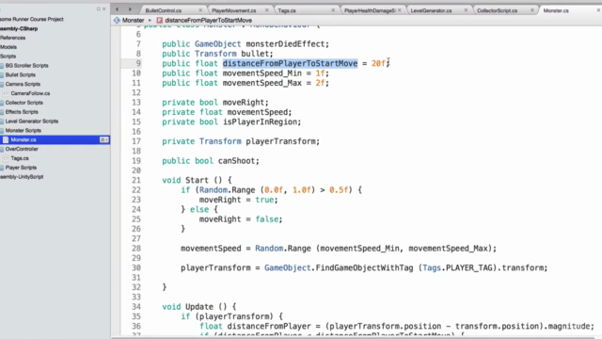Open the Monster class breadcrumb dropdown
The height and width of the screenshot is (339, 602).
pos(133,21)
